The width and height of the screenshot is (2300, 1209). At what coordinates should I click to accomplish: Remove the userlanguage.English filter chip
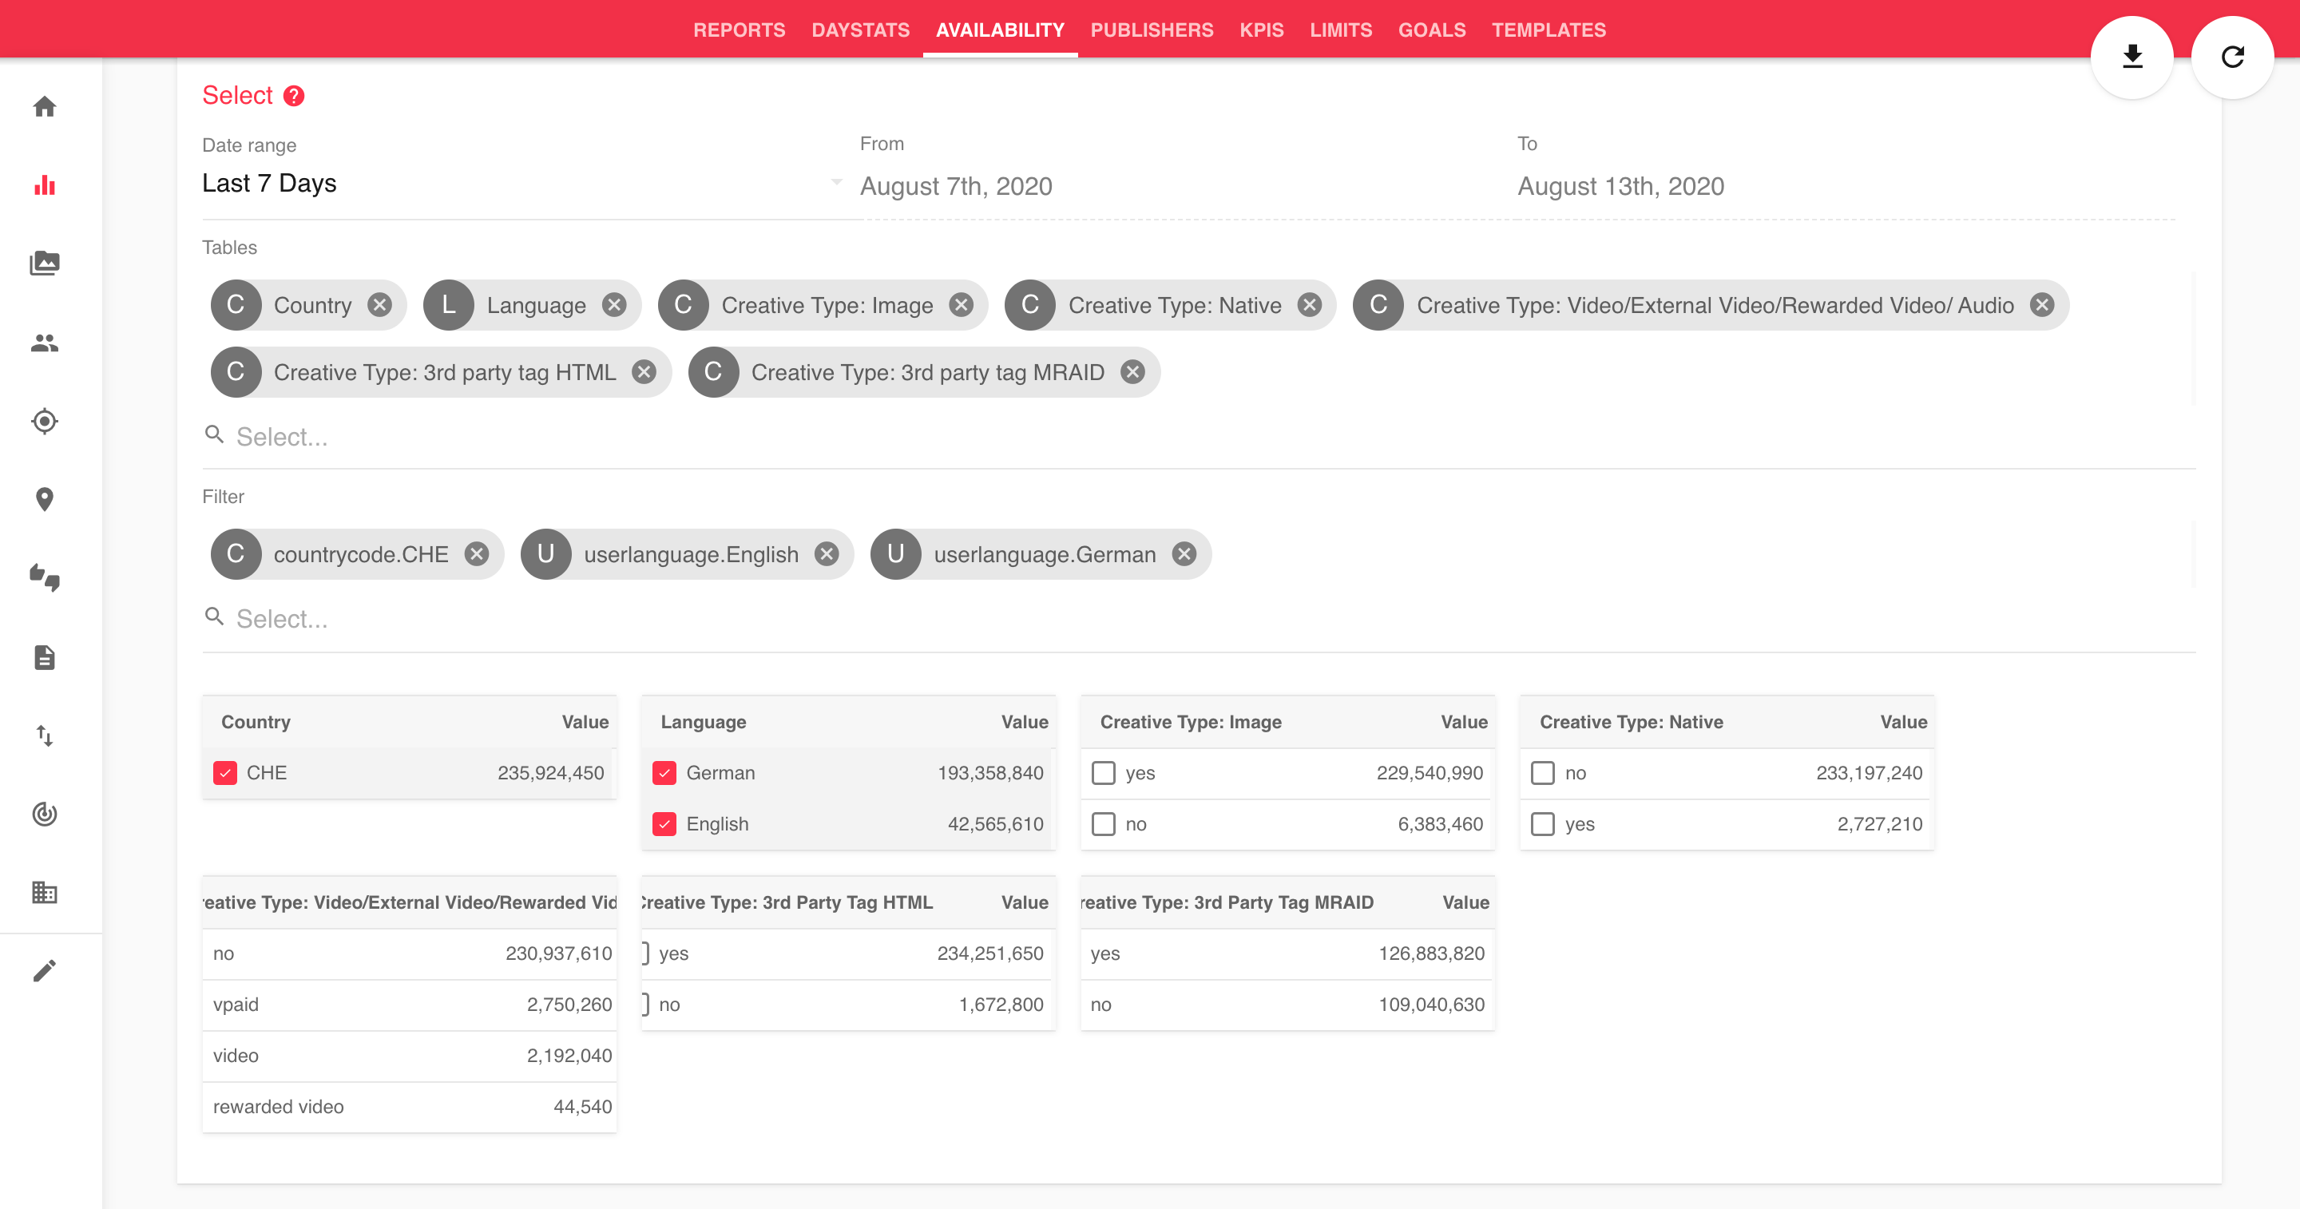pos(827,554)
